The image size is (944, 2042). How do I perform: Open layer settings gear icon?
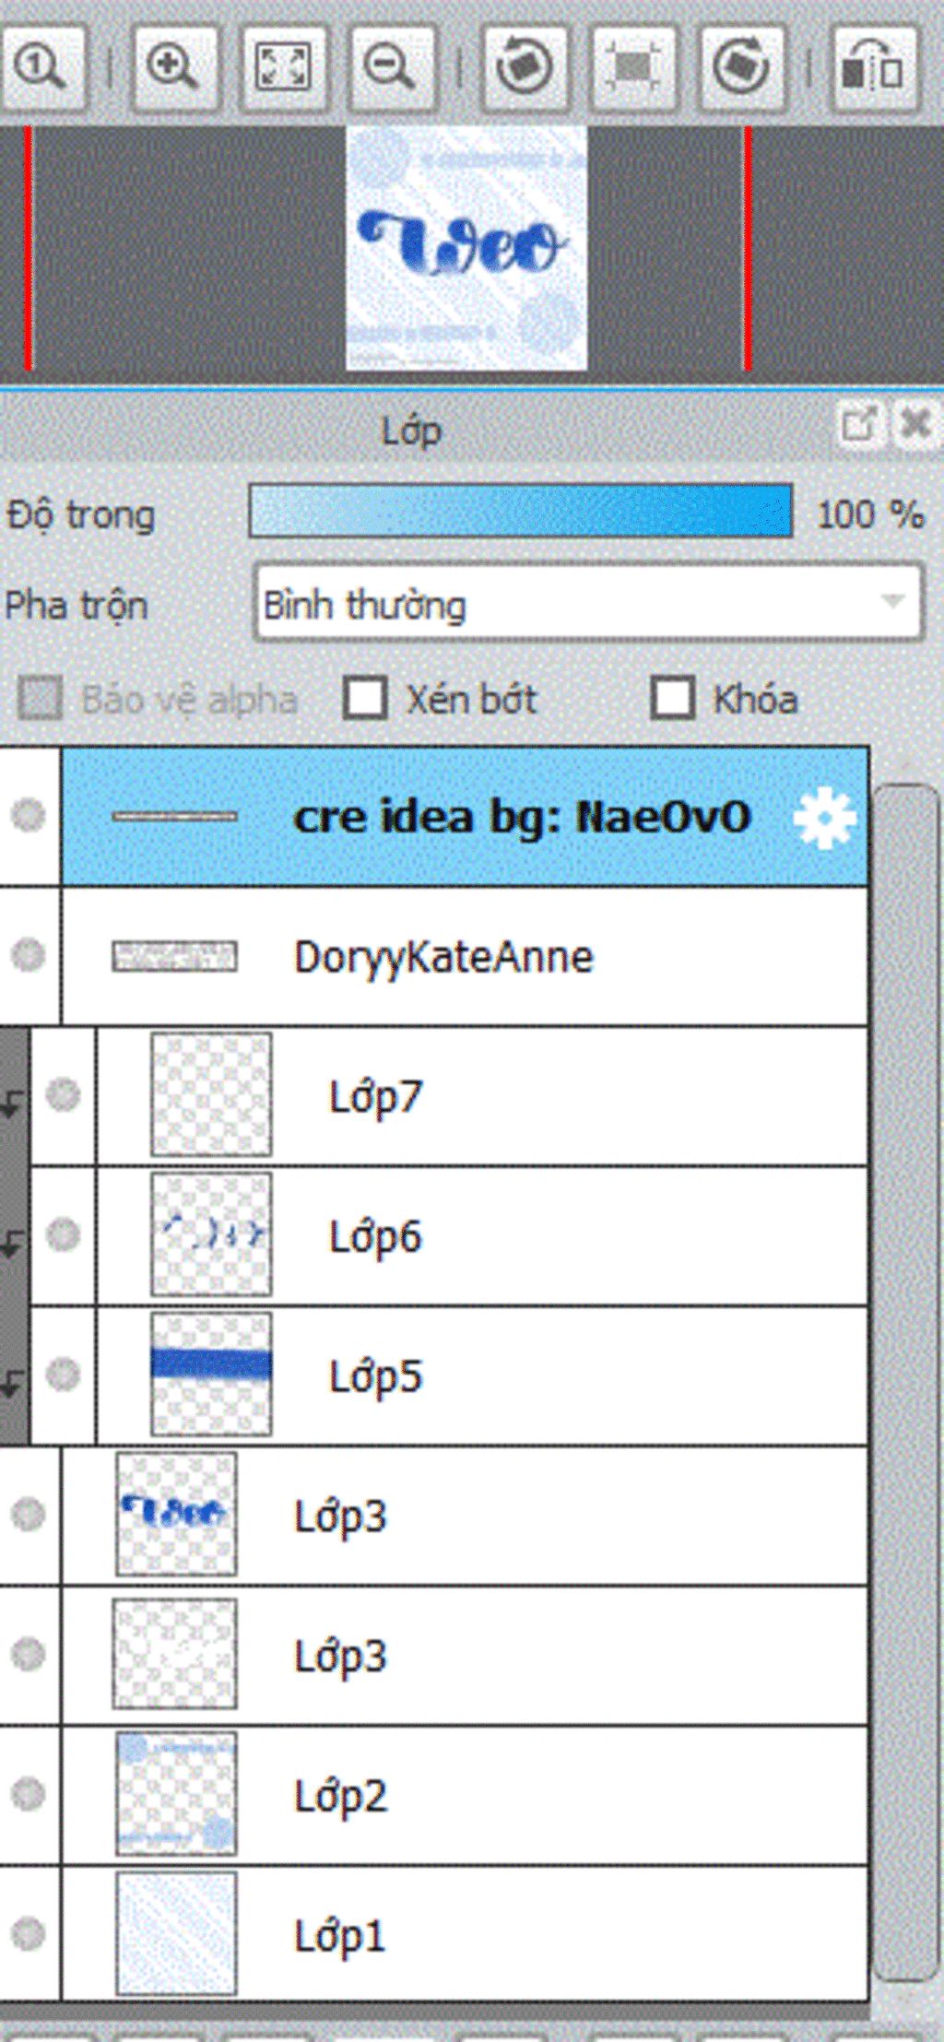pyautogui.click(x=823, y=818)
